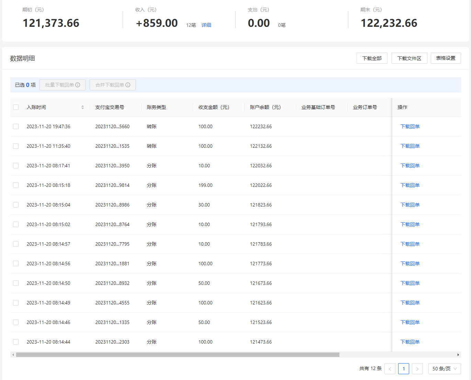Select the 2023-11-20 08:14:57 row checkbox
471x380 pixels.
[16, 244]
